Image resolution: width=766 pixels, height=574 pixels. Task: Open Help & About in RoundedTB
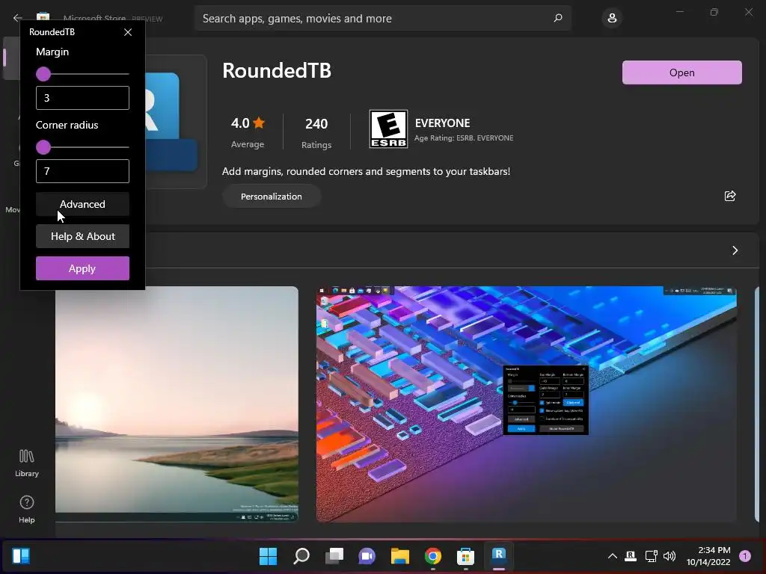tap(82, 236)
